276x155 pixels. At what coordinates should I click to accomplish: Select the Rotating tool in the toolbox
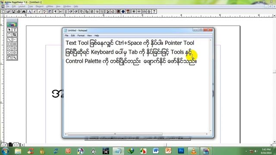coord(9,34)
